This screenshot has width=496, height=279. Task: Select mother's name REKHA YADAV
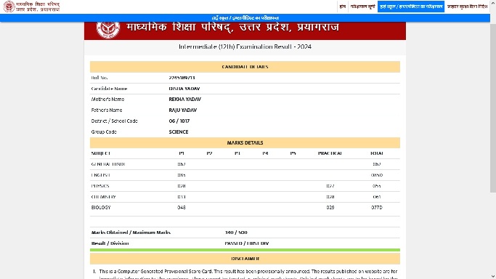coord(184,100)
